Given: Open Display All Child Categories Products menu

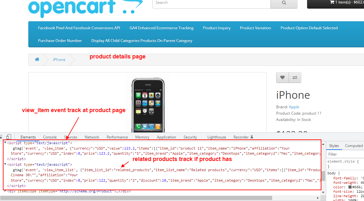Looking at the screenshot, I should [x=141, y=41].
